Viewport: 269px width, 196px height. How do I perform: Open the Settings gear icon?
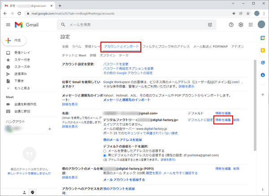241,25
